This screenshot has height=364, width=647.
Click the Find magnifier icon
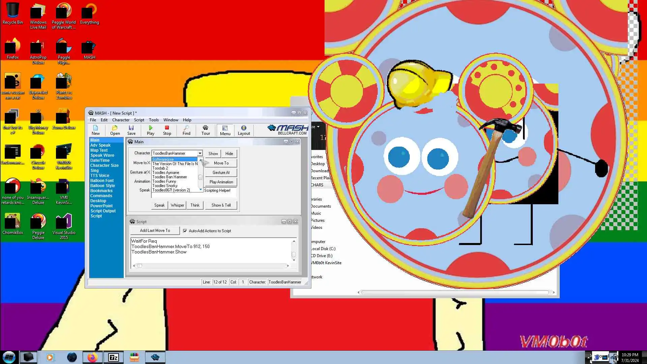point(186,130)
